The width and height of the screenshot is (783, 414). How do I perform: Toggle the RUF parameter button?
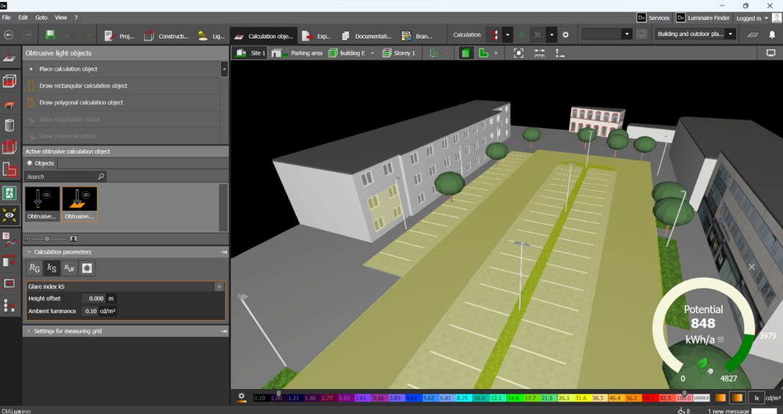coord(69,268)
